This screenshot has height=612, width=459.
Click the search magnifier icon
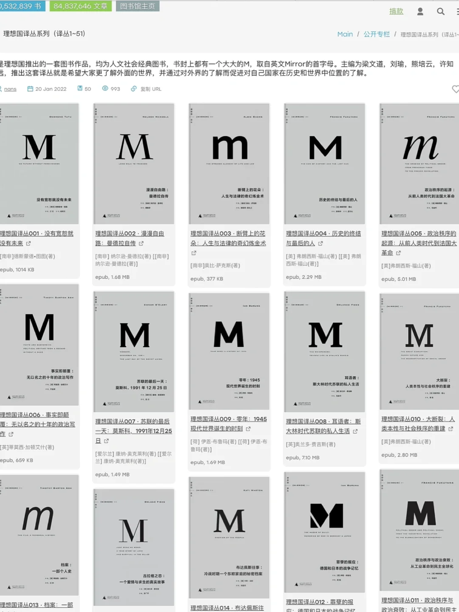click(x=441, y=11)
